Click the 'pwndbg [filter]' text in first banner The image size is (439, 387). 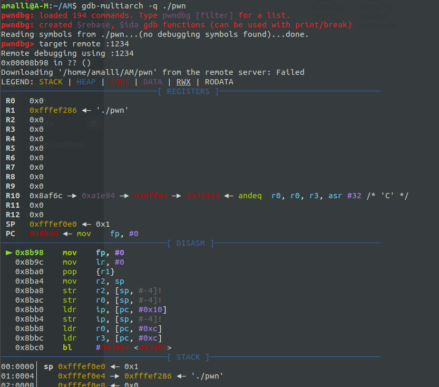tap(198, 15)
